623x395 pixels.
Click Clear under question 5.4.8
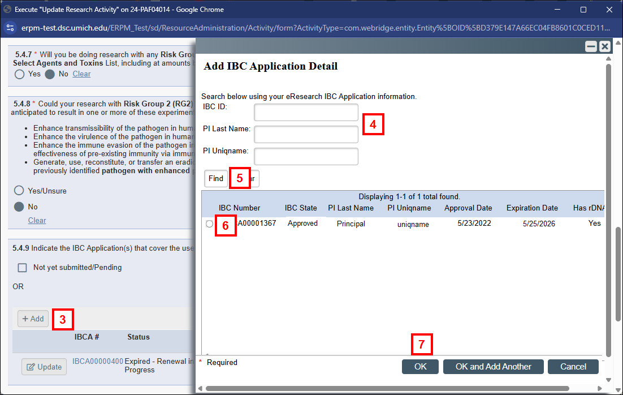(x=37, y=220)
